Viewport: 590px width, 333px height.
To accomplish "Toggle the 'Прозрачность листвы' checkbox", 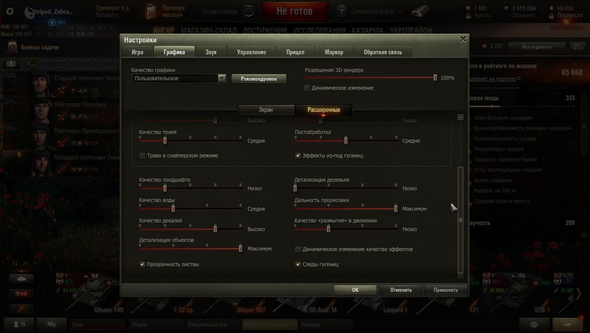I will point(143,264).
